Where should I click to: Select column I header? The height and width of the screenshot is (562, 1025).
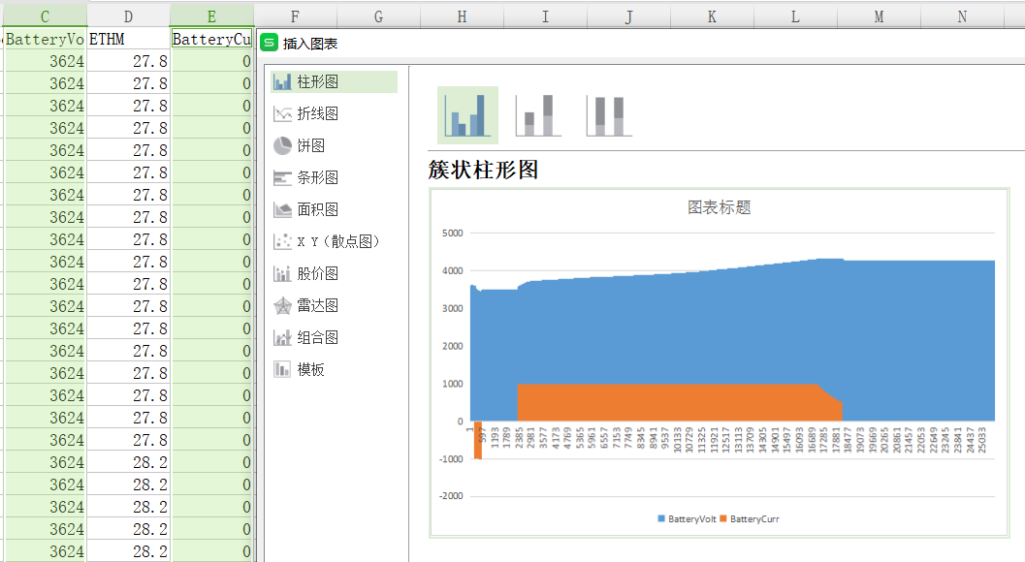545,16
